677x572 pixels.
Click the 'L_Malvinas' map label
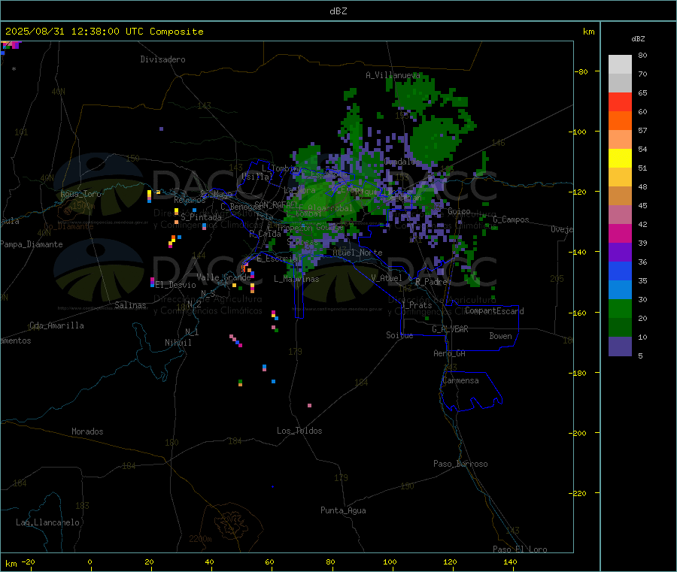tap(296, 279)
